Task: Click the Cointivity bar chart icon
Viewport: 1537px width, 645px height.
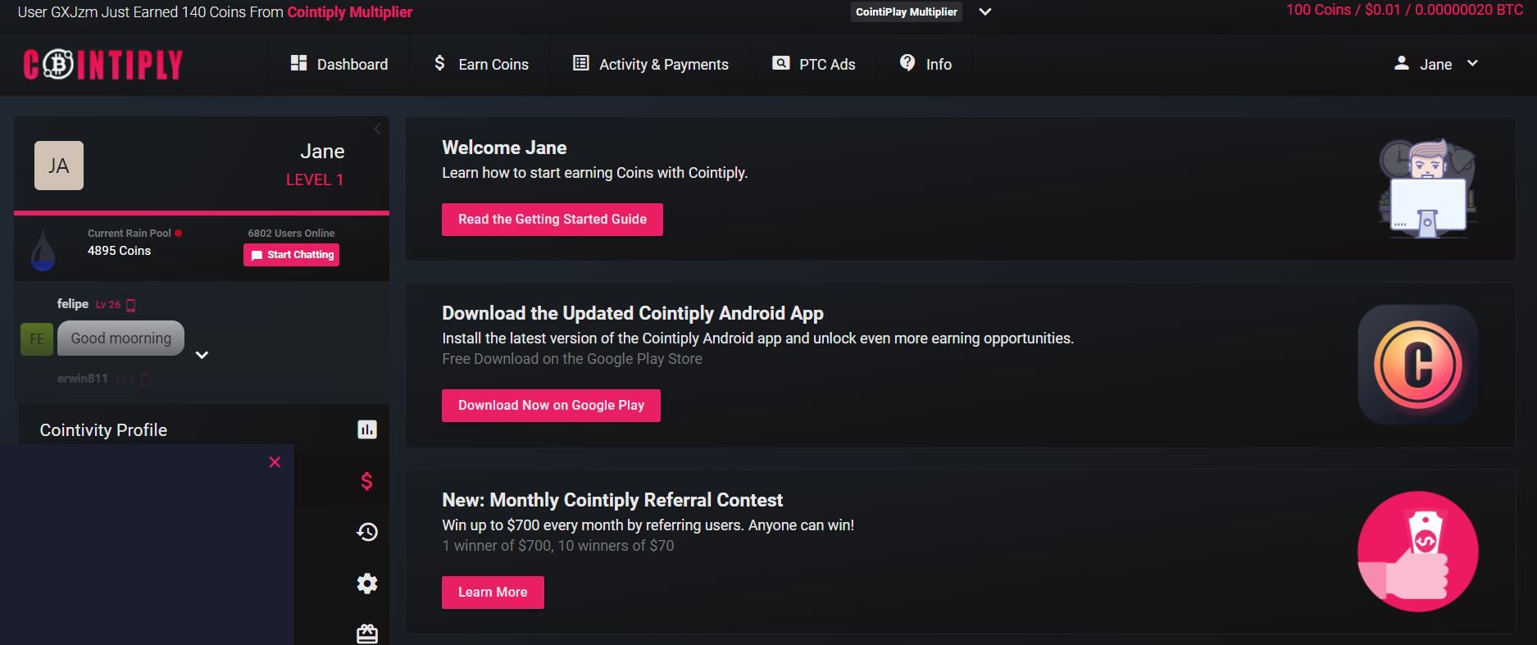Action: [367, 429]
